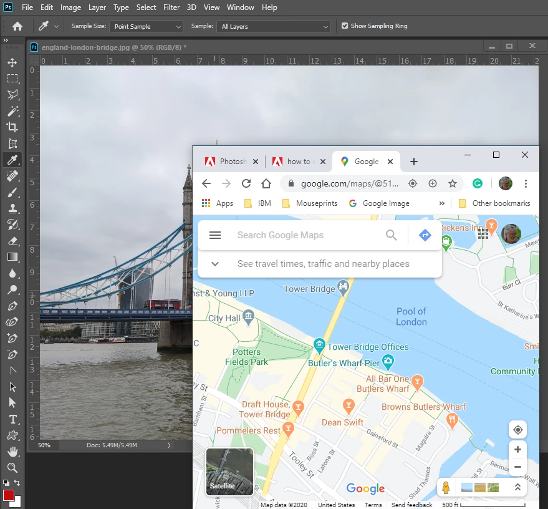Click the Terms link on map
Viewport: 548px width, 509px height.
373,505
